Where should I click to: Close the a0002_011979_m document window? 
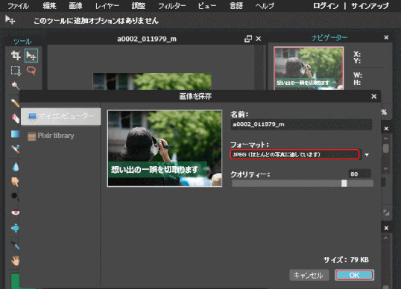point(259,39)
